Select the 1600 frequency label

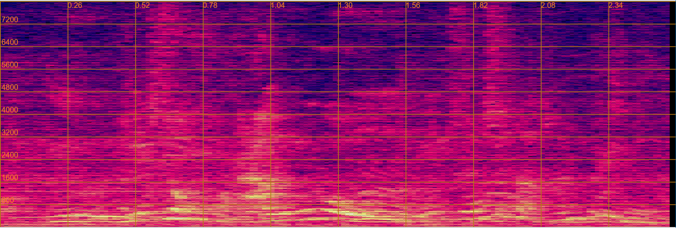10,178
